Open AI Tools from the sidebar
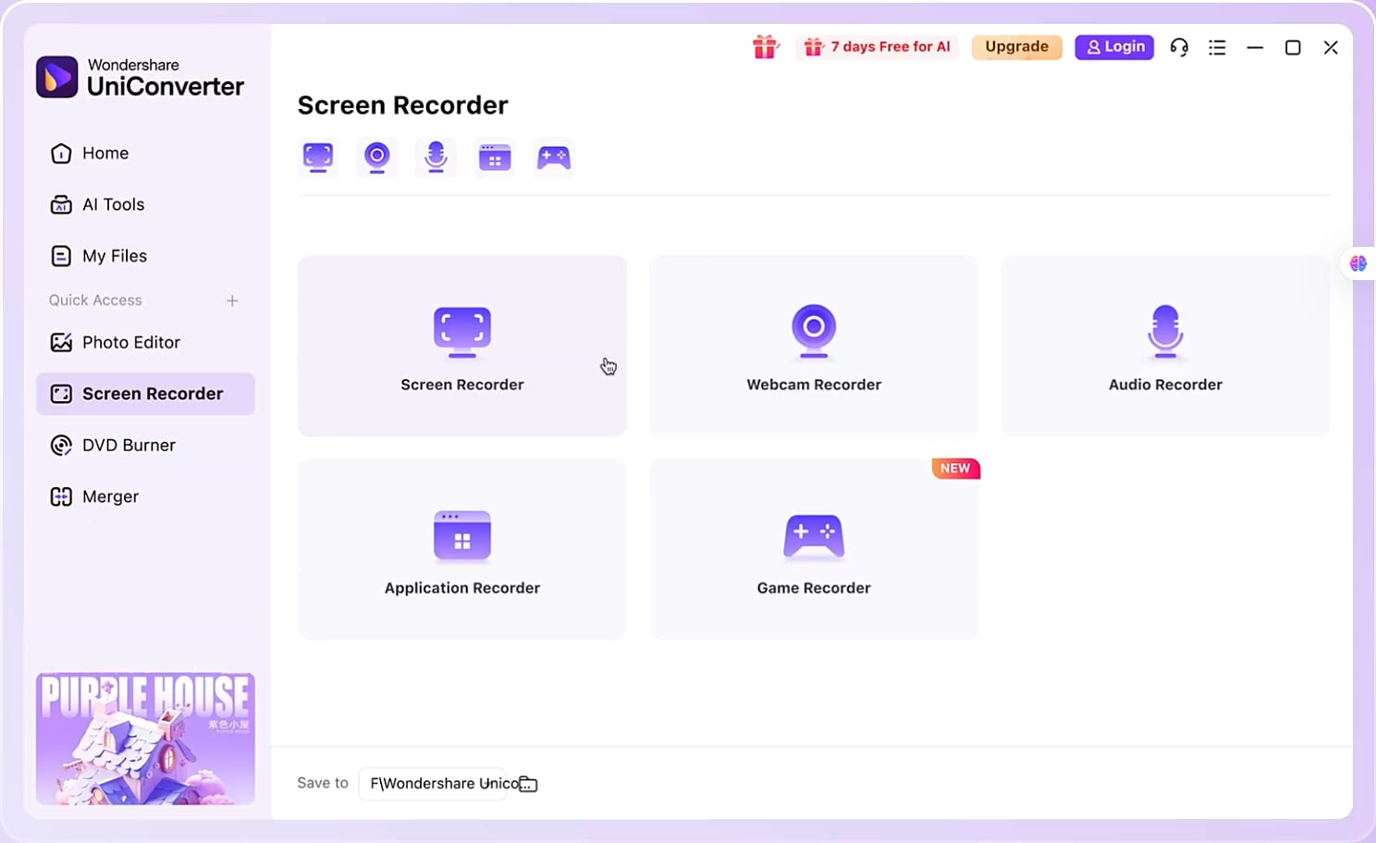Viewport: 1376px width, 843px height. pos(145,205)
